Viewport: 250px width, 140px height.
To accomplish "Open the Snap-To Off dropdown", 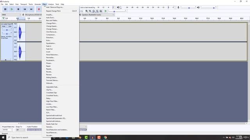I will coord(20,129).
